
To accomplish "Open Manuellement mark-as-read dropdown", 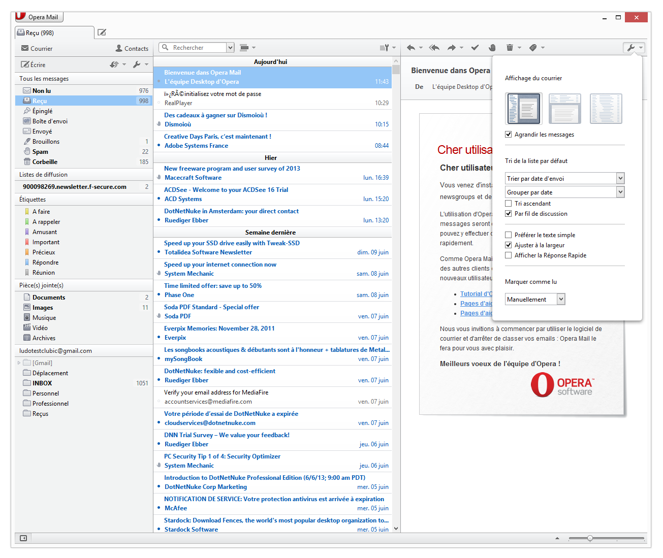I will click(x=535, y=299).
